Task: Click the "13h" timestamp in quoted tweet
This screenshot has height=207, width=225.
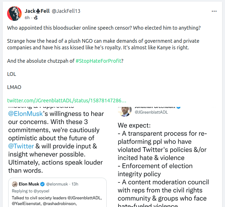Action: [x=74, y=184]
